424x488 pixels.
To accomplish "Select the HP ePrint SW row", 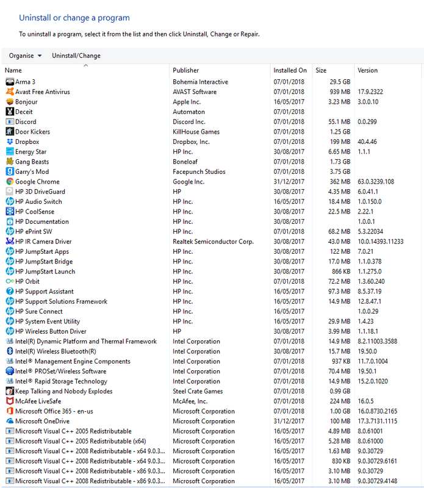I will (212, 232).
